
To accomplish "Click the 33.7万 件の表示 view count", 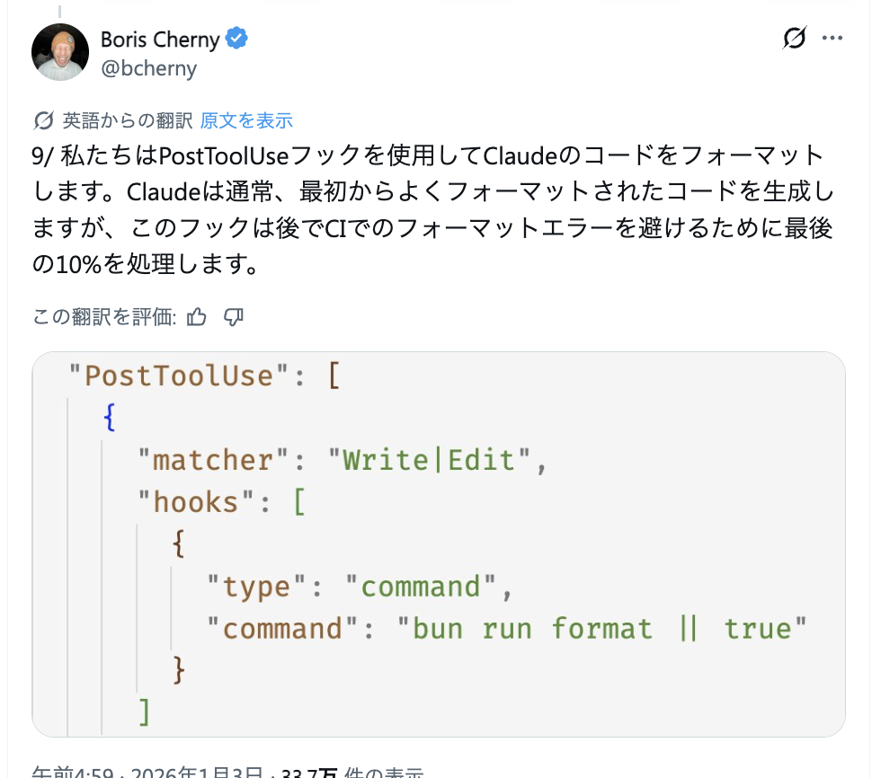I will coord(352,773).
